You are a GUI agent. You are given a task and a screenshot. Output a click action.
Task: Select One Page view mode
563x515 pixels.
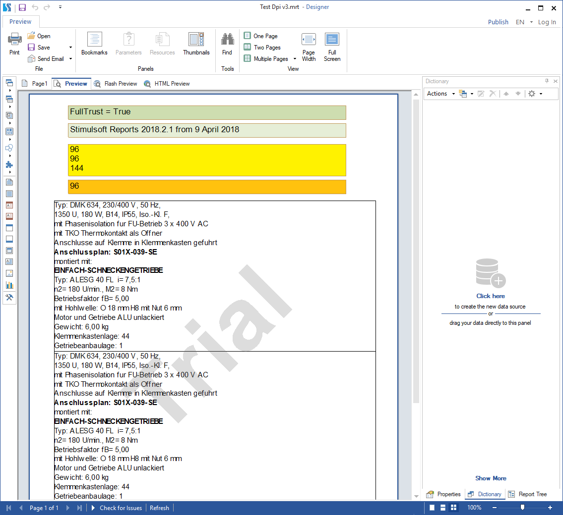[x=261, y=36]
